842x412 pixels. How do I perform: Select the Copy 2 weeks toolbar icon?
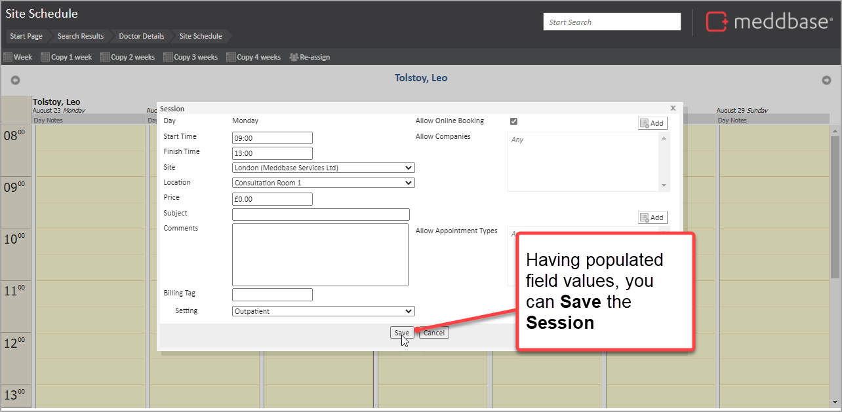(x=105, y=57)
